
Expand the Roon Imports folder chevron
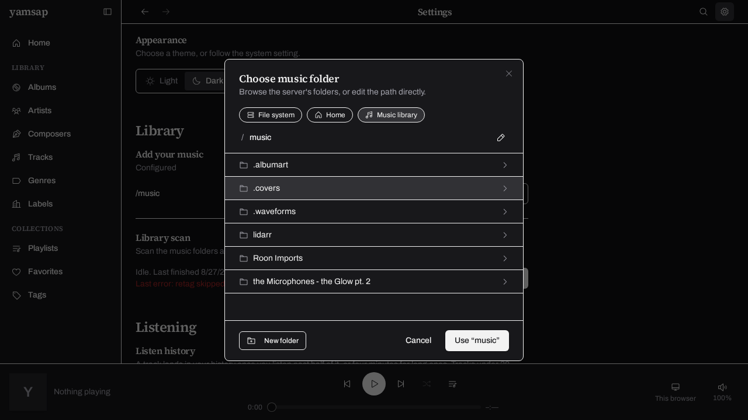coord(505,258)
